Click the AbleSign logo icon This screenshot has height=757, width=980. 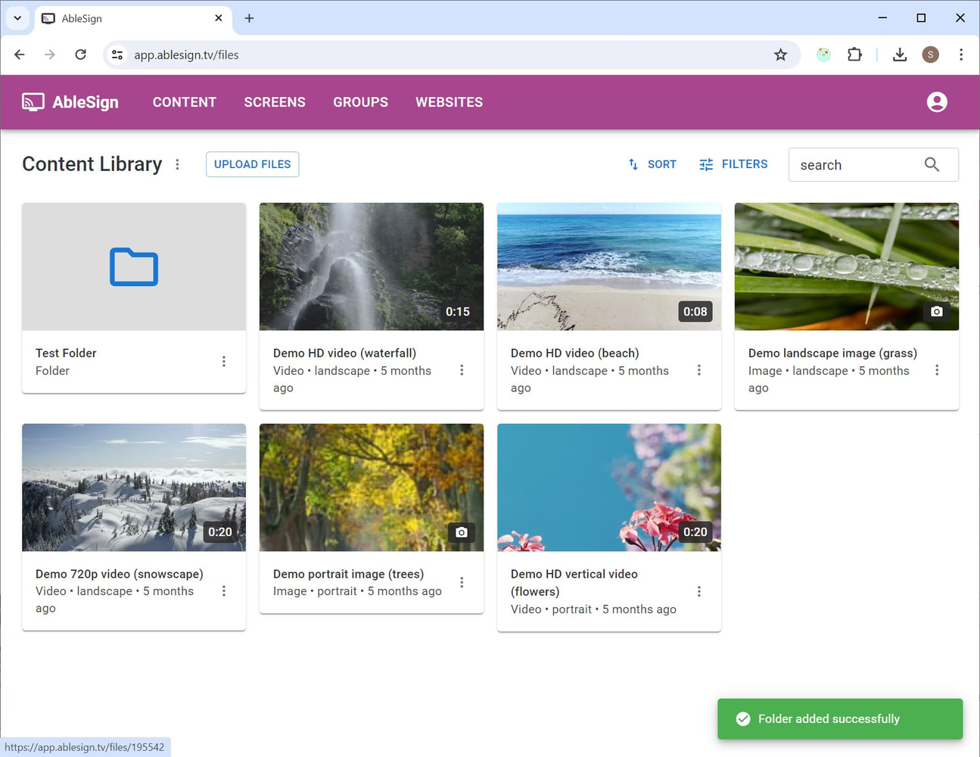click(x=33, y=102)
